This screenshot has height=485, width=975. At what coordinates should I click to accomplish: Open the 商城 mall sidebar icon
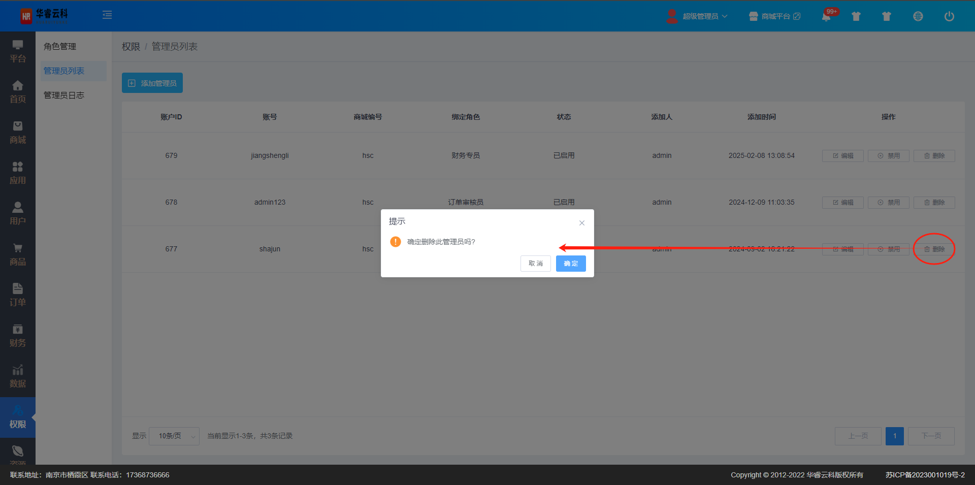18,133
